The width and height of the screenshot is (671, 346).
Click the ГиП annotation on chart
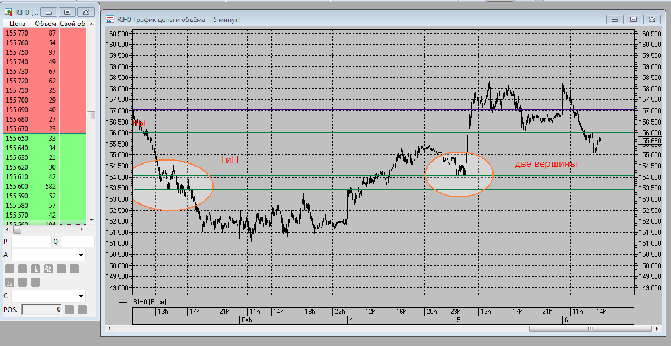pos(230,159)
